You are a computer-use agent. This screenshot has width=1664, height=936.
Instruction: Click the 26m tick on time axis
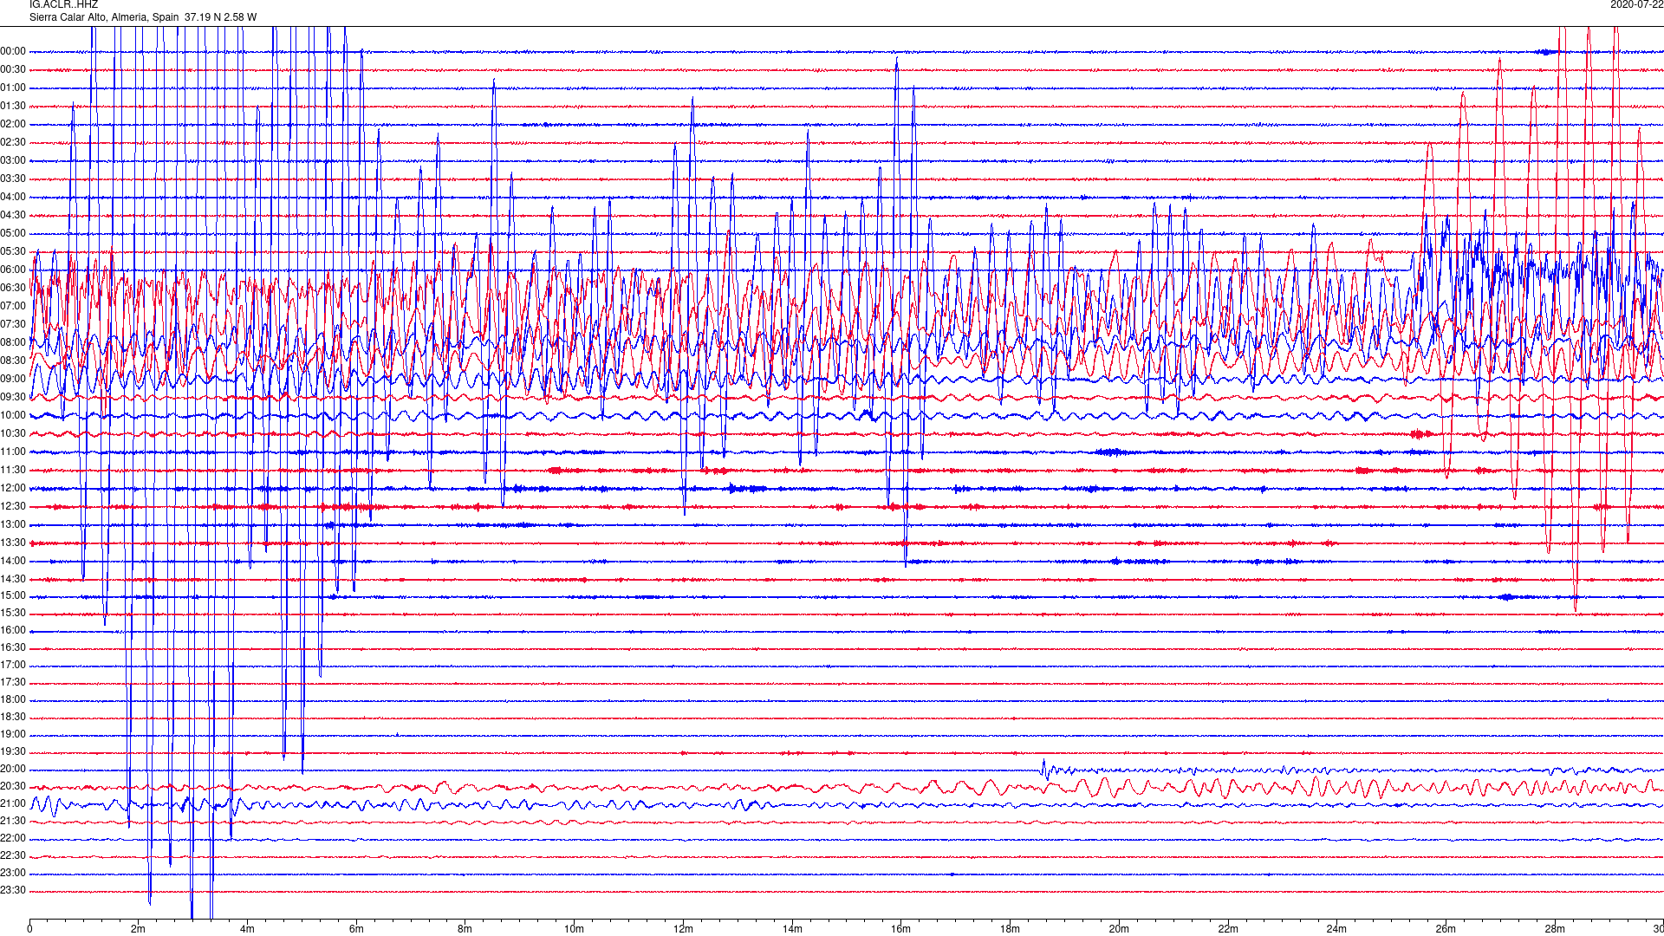point(1446,929)
